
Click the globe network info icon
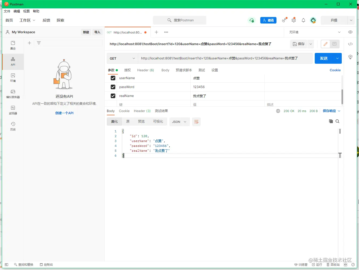click(x=278, y=111)
